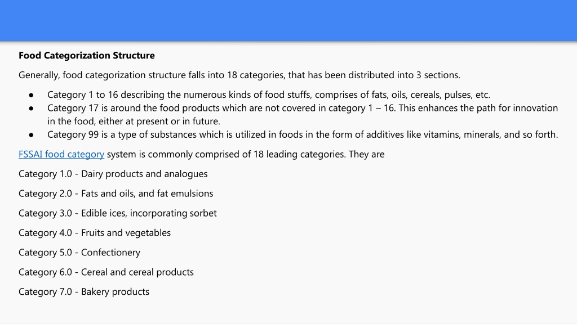577x324 pixels.
Task: Select the Category 6.0 Cereal products line
Action: pos(106,272)
